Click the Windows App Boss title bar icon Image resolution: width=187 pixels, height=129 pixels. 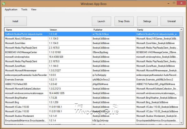tap(4, 4)
